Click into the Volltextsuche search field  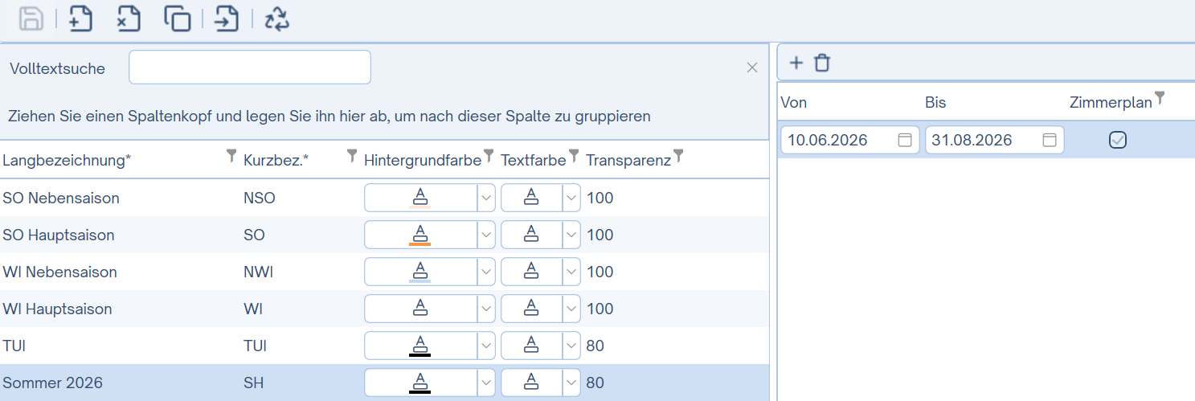(x=249, y=68)
